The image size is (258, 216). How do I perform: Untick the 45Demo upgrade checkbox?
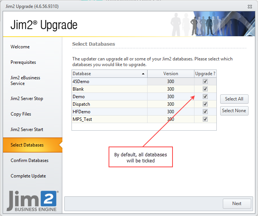click(x=205, y=81)
